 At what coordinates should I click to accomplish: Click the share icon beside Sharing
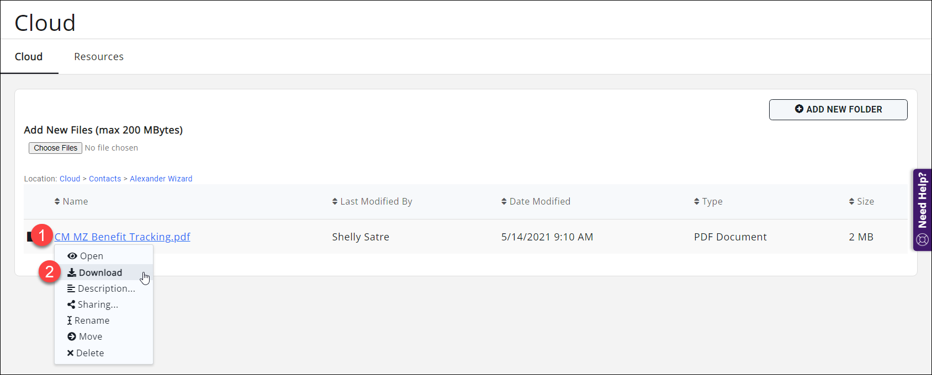(x=71, y=304)
